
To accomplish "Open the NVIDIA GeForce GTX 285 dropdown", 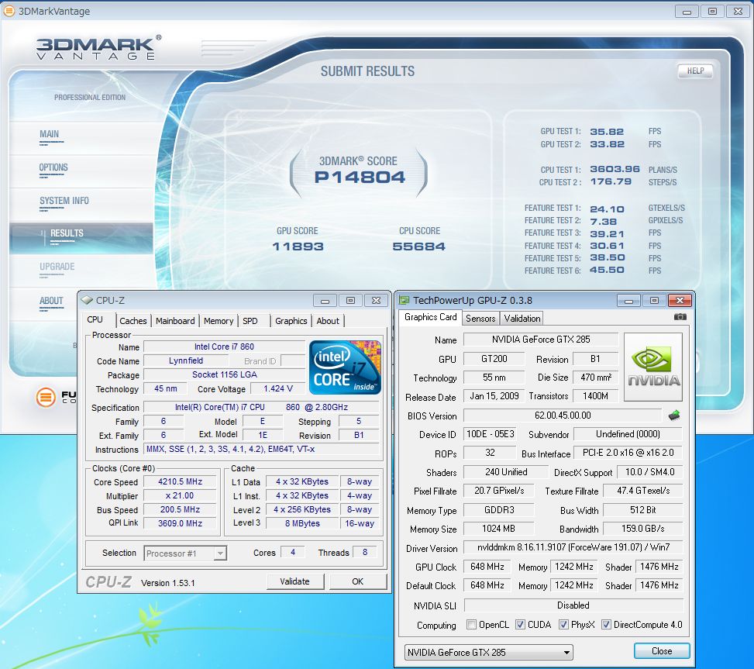I will coord(488,652).
